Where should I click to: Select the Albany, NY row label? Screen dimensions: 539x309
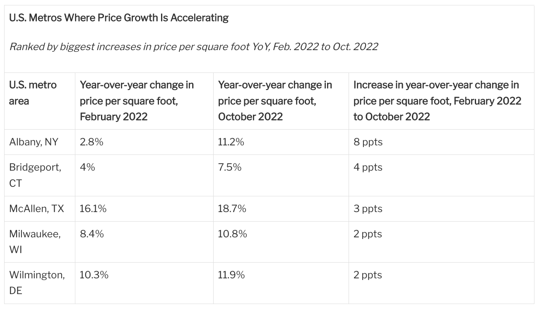[34, 142]
